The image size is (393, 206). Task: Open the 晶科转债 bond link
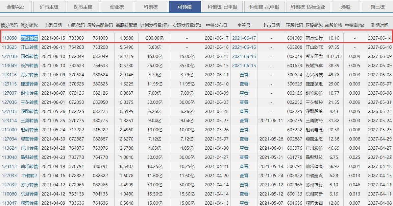pyautogui.click(x=29, y=157)
